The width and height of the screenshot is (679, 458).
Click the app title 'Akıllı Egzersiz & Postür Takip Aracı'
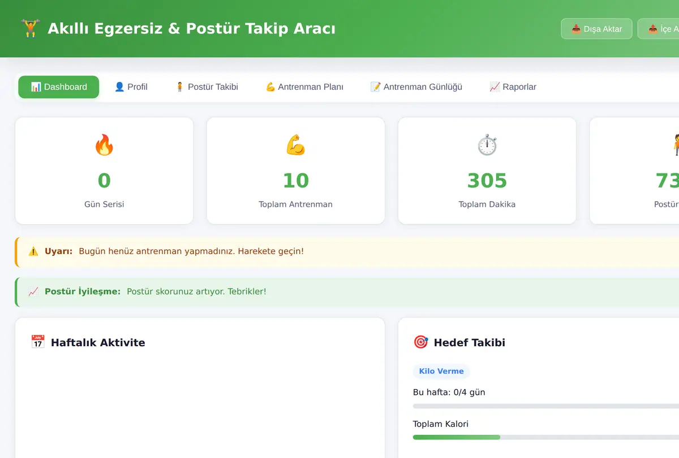click(x=191, y=28)
